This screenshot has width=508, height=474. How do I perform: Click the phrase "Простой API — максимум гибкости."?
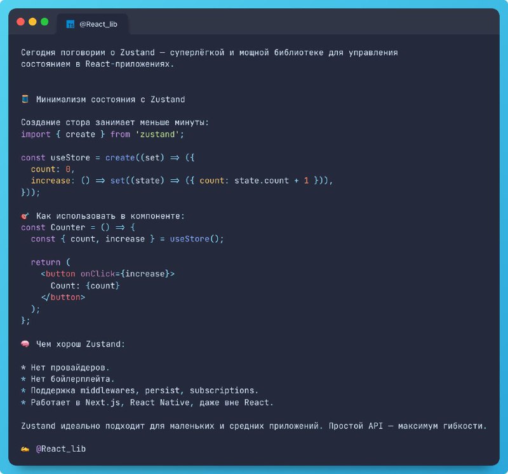click(408, 426)
